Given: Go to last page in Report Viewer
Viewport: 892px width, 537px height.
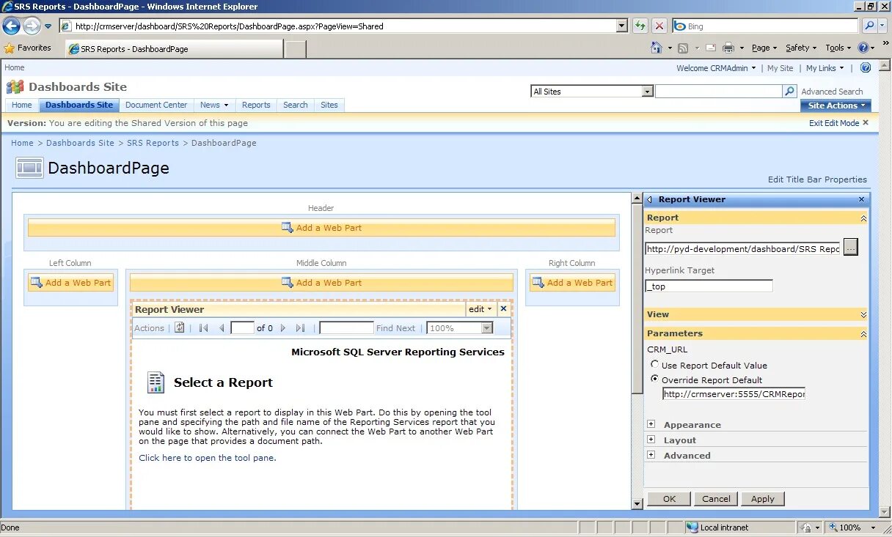Looking at the screenshot, I should pos(300,328).
